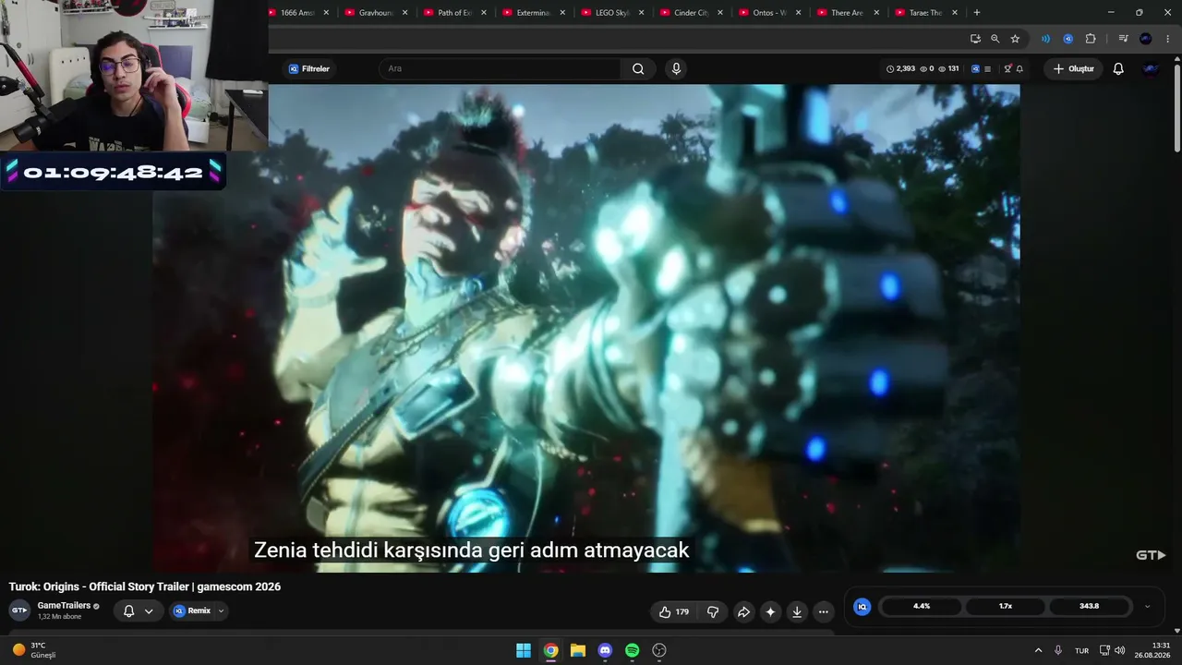
Task: Toggle the small bell icon in the vidIQ header stats
Action: pyautogui.click(x=1019, y=68)
